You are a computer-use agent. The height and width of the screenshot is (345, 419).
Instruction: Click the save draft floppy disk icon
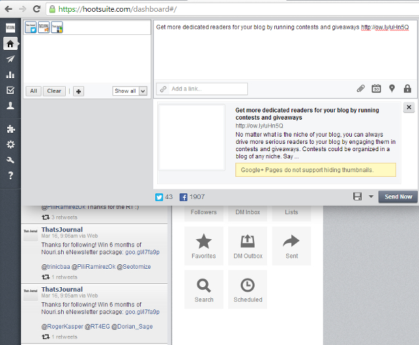tap(357, 196)
